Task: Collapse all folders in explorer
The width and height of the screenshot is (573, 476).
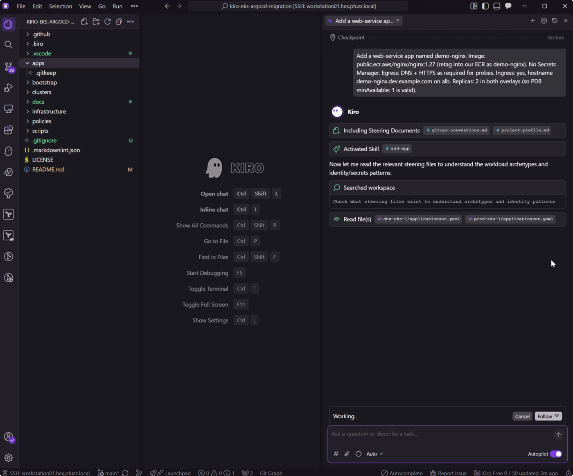Action: click(119, 22)
